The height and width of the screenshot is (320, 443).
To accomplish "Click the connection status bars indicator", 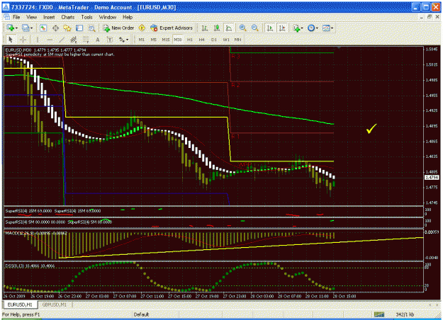I will click(x=379, y=314).
